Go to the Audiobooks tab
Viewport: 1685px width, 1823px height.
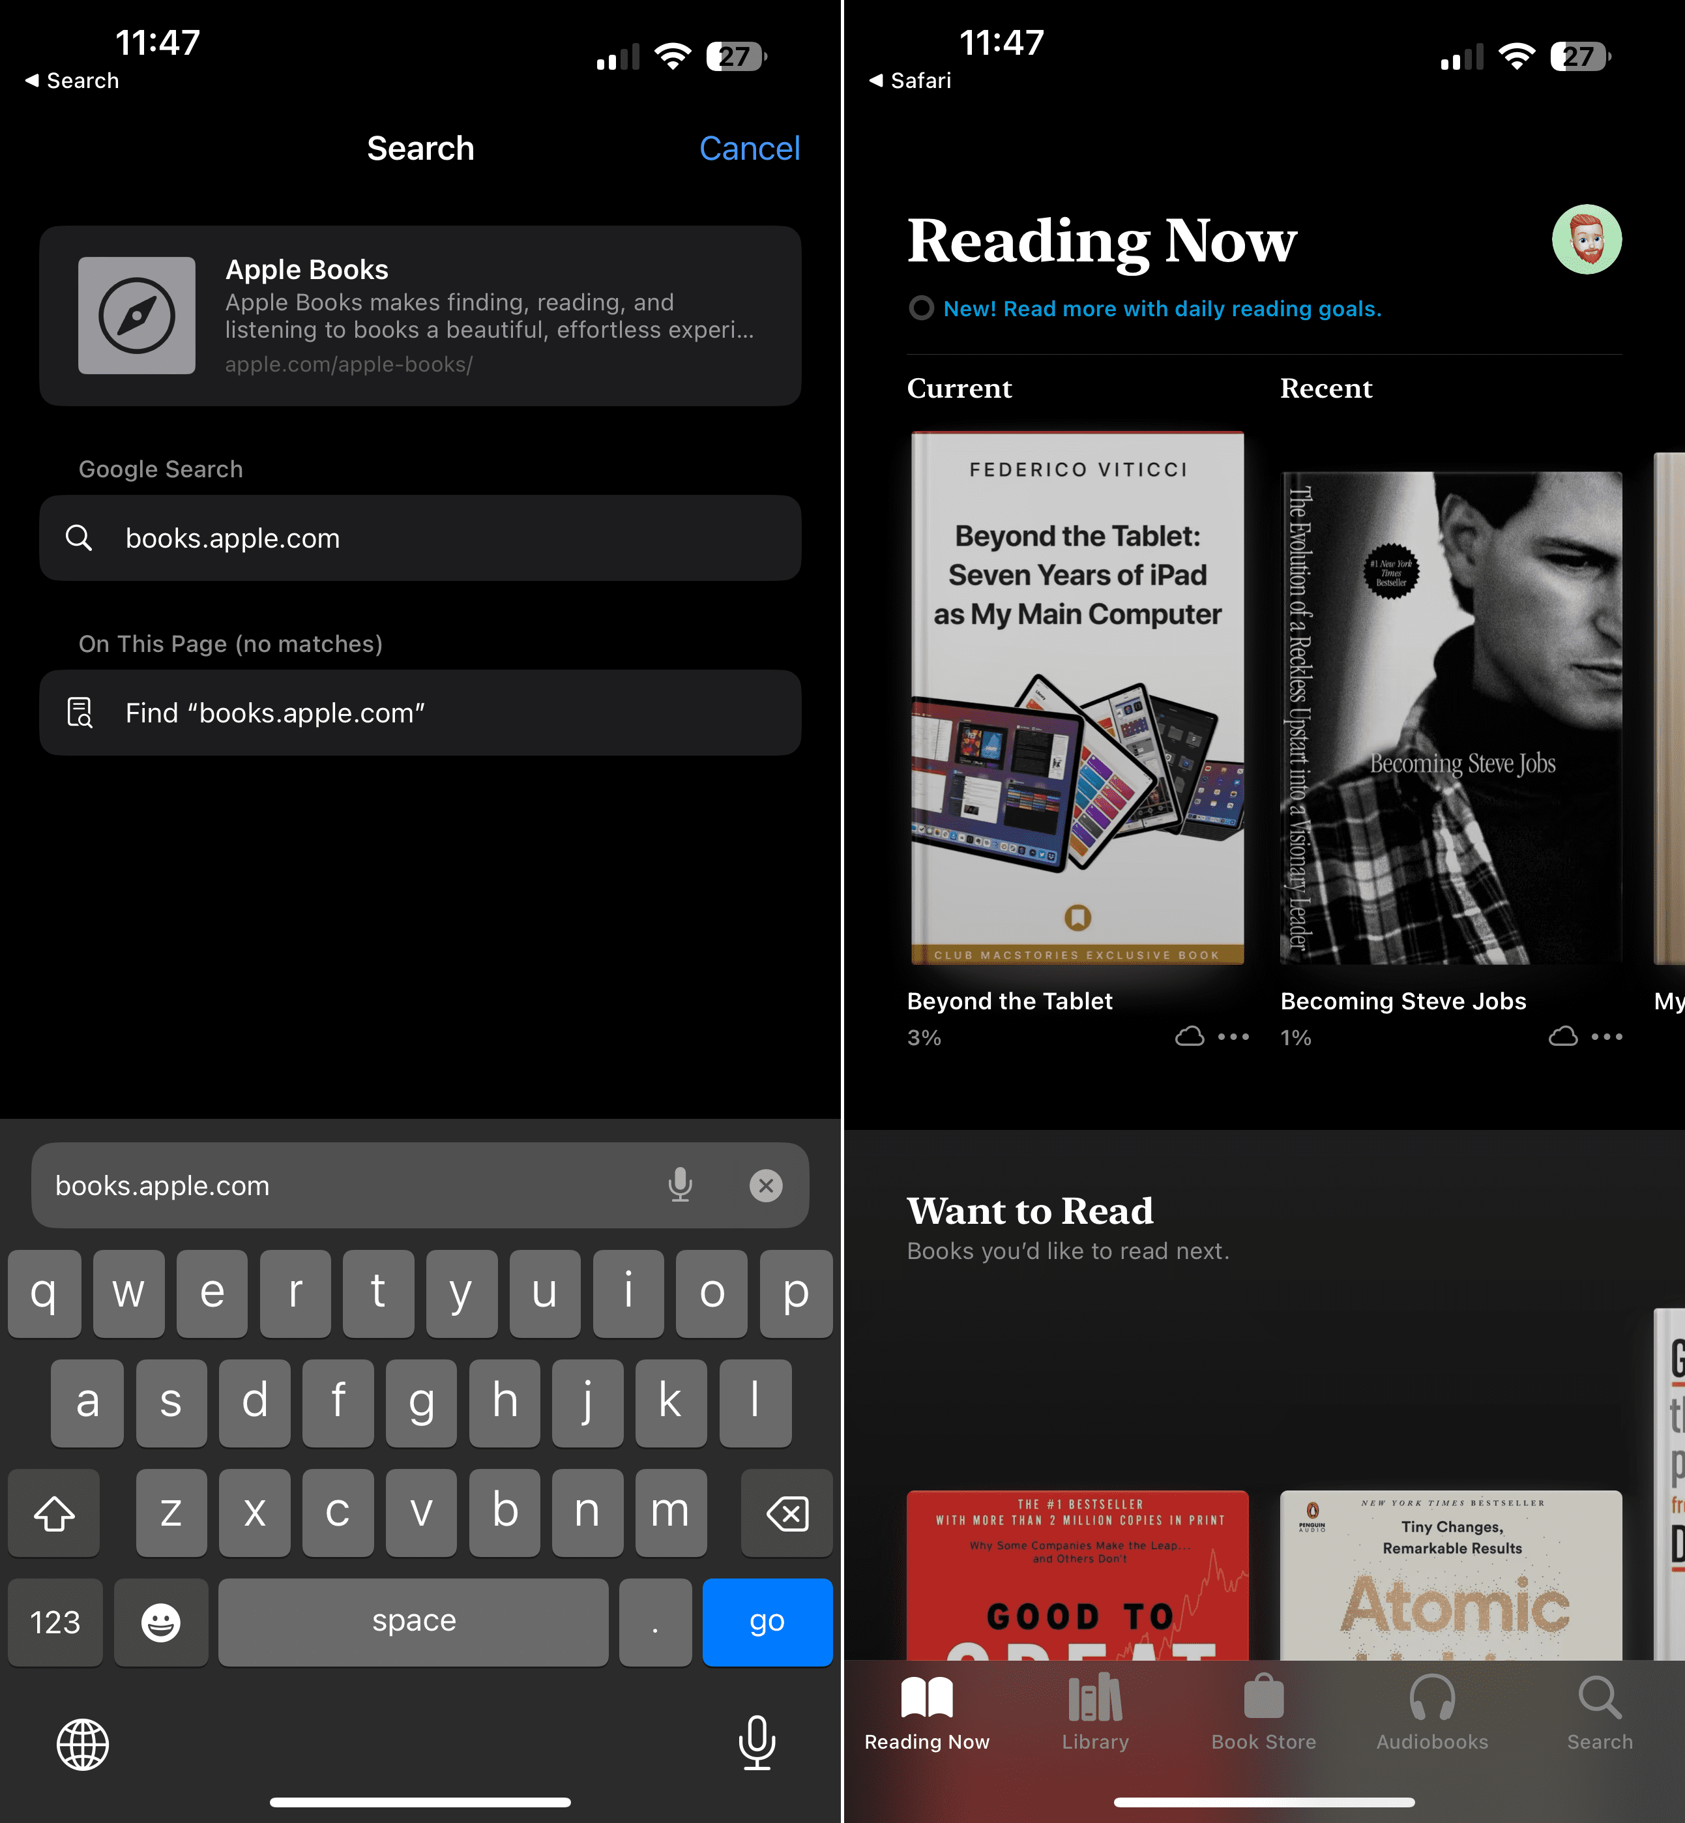[1431, 1713]
